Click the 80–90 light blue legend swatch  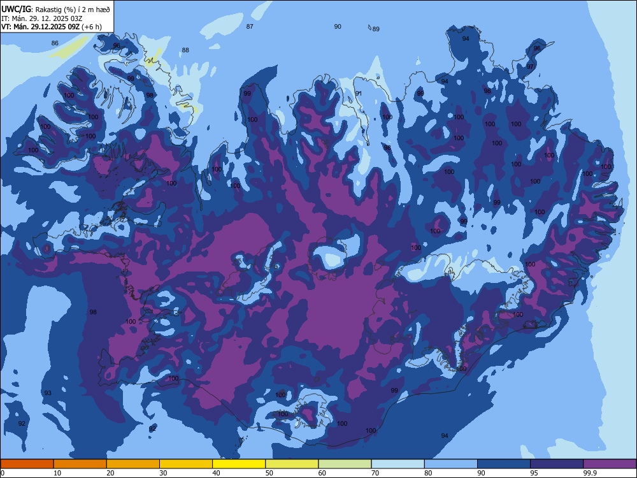click(451, 464)
